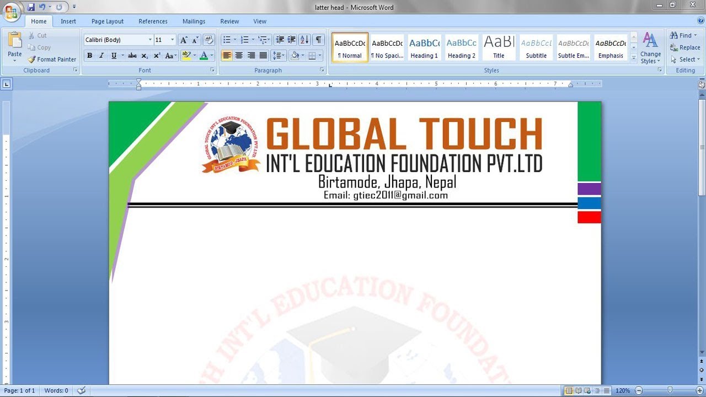Center align the paragraph
Viewport: 706px width, 397px height.
pyautogui.click(x=239, y=56)
